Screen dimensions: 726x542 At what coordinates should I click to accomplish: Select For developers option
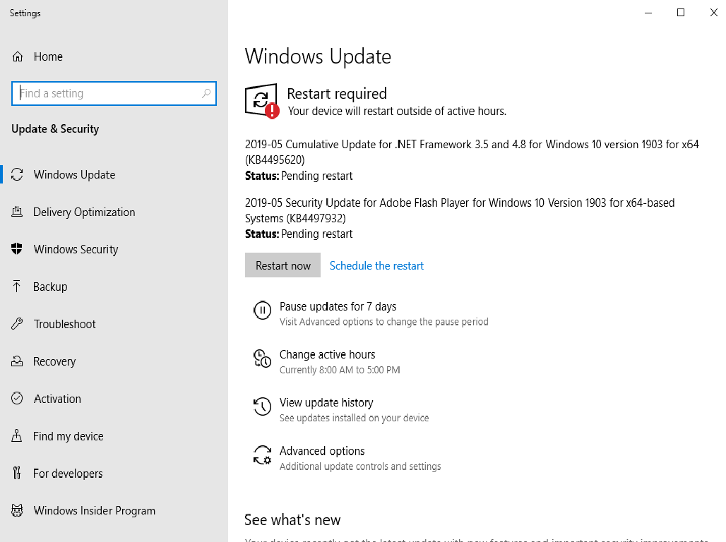click(68, 473)
